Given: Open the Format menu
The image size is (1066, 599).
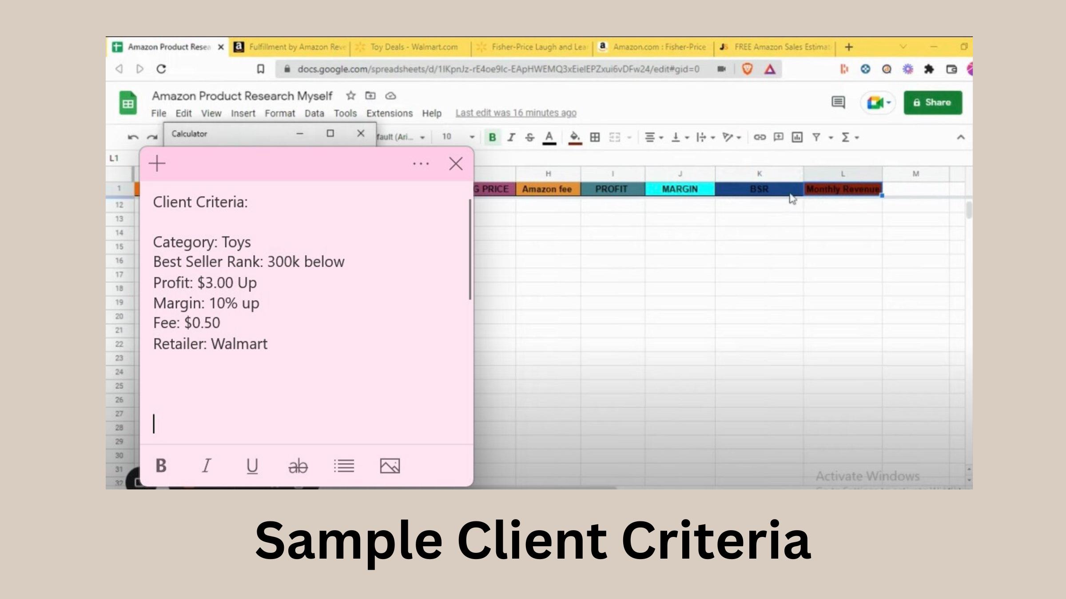Looking at the screenshot, I should [280, 113].
